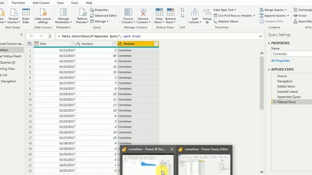
Task: Collapse the Queries pane
Action: pos(21,35)
